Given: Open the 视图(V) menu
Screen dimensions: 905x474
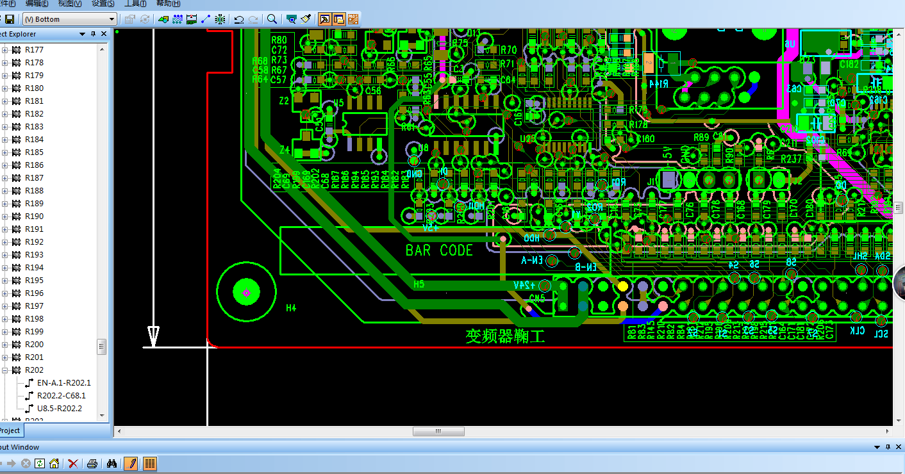Looking at the screenshot, I should 69,3.
